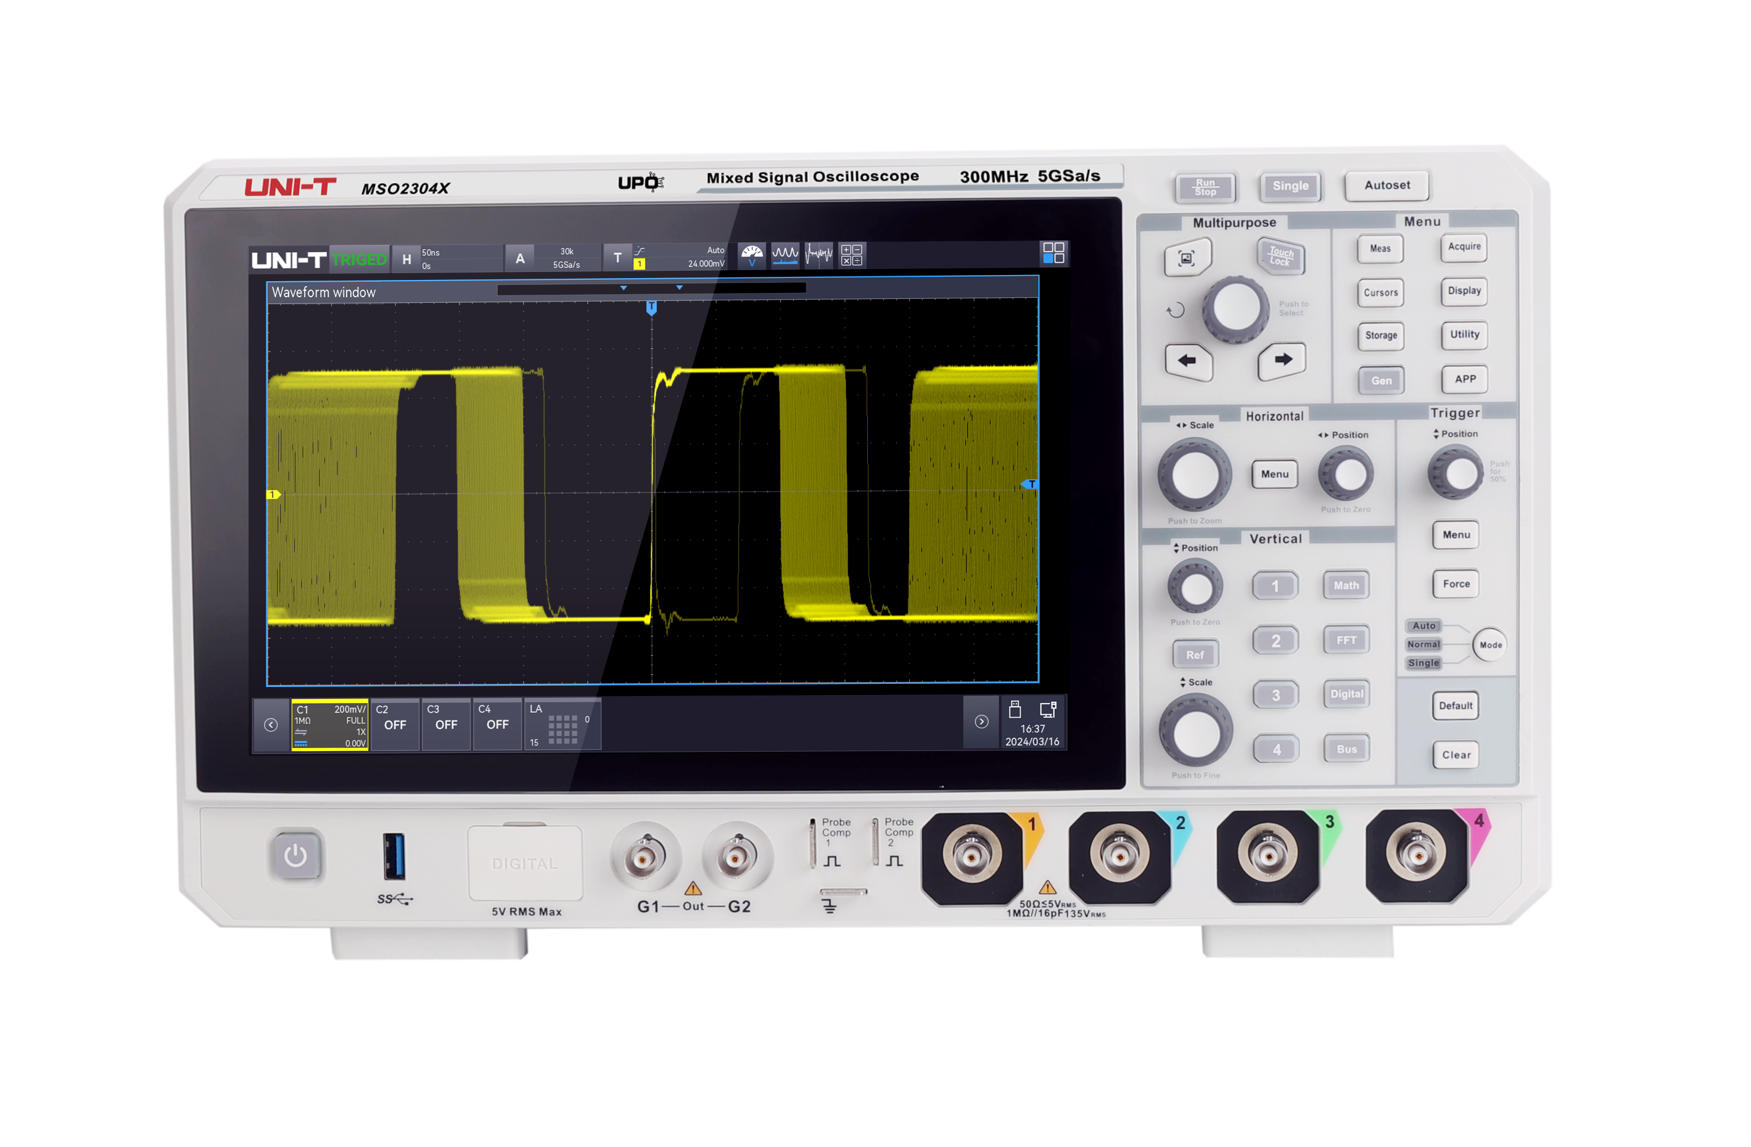Open the window layout grid icon

pyautogui.click(x=1053, y=253)
